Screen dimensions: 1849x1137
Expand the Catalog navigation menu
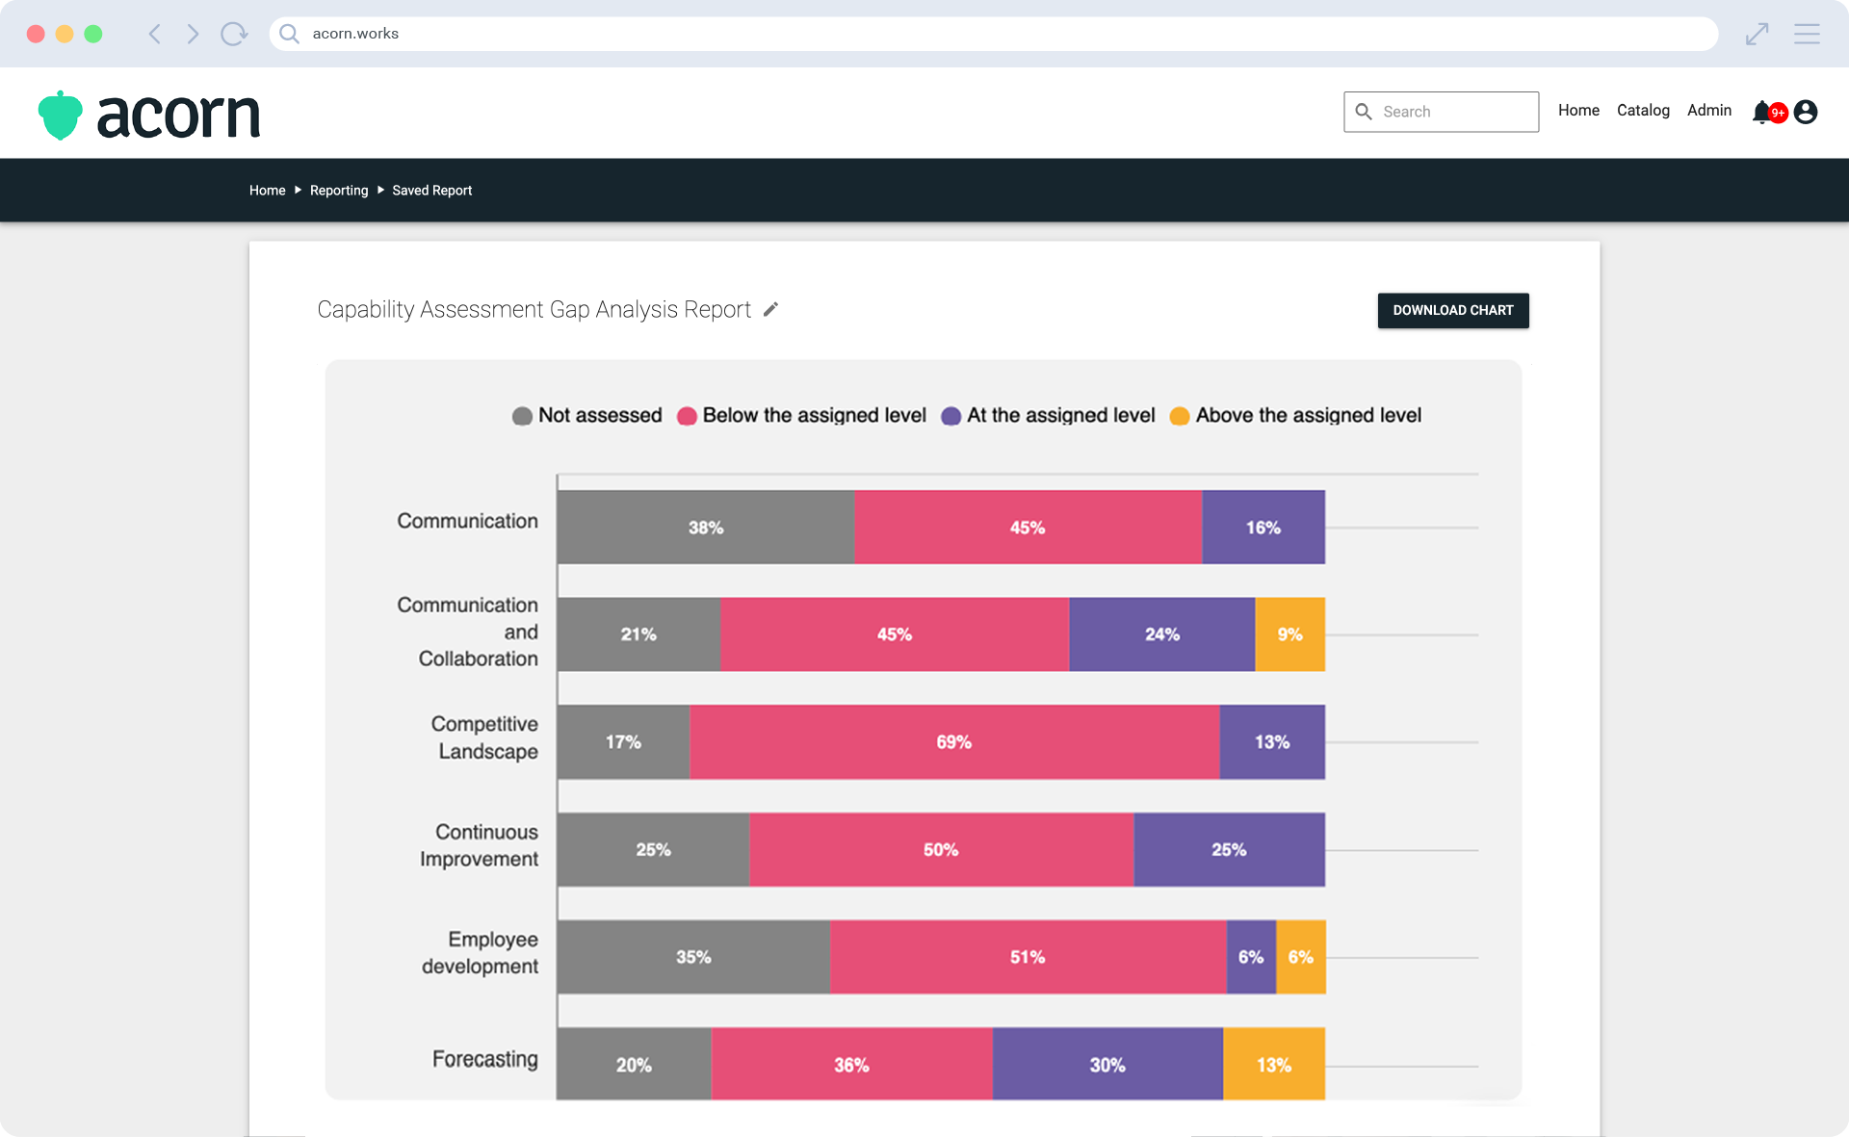1643,110
